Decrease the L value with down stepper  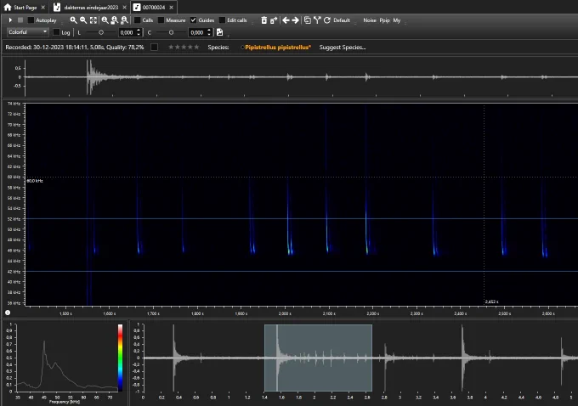coord(139,34)
